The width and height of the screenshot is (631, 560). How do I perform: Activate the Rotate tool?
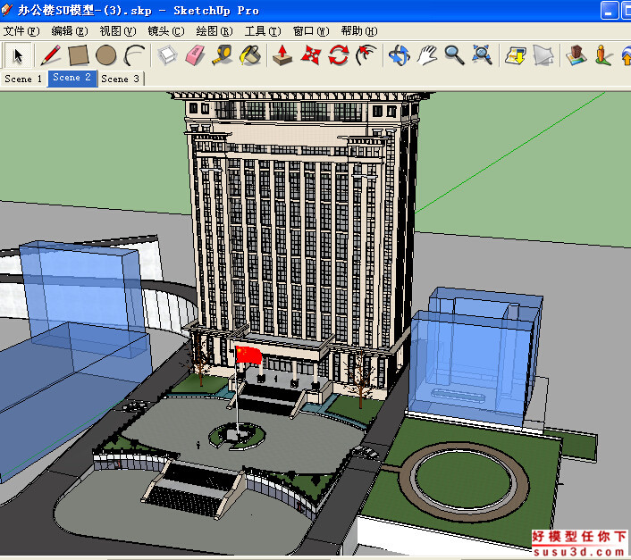tap(339, 55)
